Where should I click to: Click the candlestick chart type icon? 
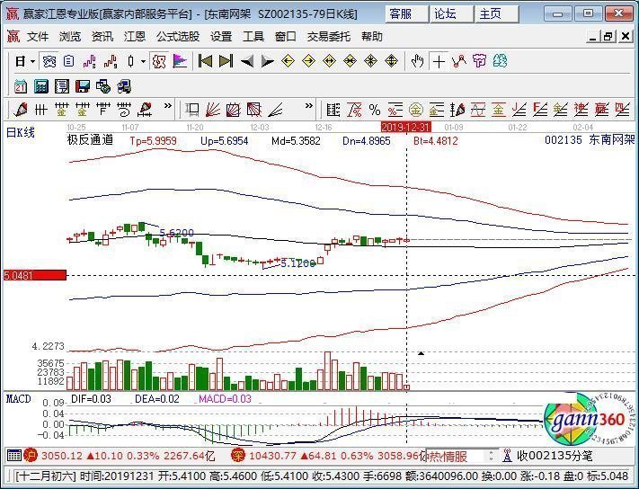point(131,61)
